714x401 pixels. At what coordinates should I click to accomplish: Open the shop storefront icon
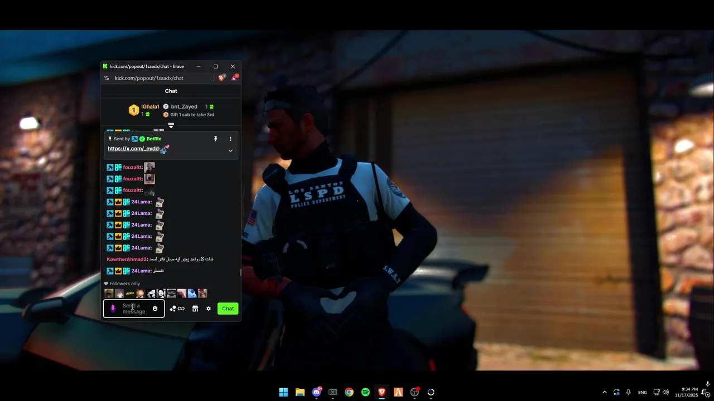(x=195, y=309)
